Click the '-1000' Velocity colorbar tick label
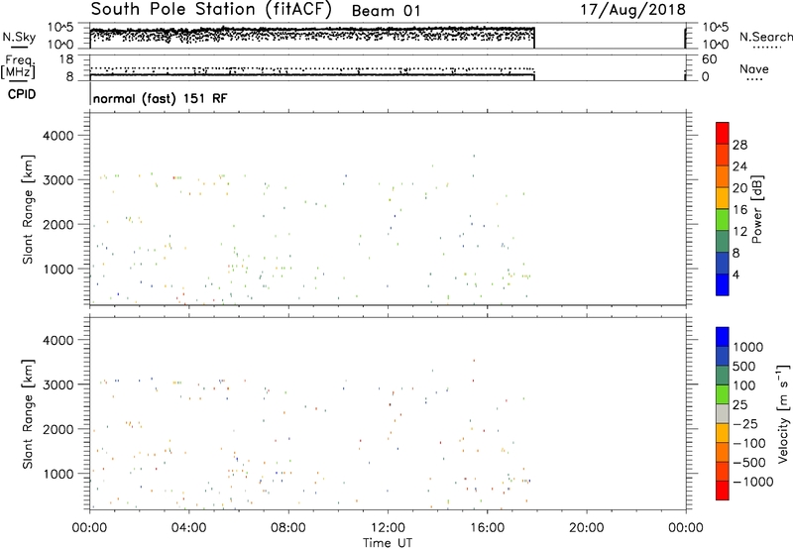The width and height of the screenshot is (793, 549). pyautogui.click(x=753, y=482)
